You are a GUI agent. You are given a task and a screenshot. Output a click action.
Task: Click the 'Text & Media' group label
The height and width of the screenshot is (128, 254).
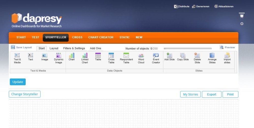(x=38, y=71)
